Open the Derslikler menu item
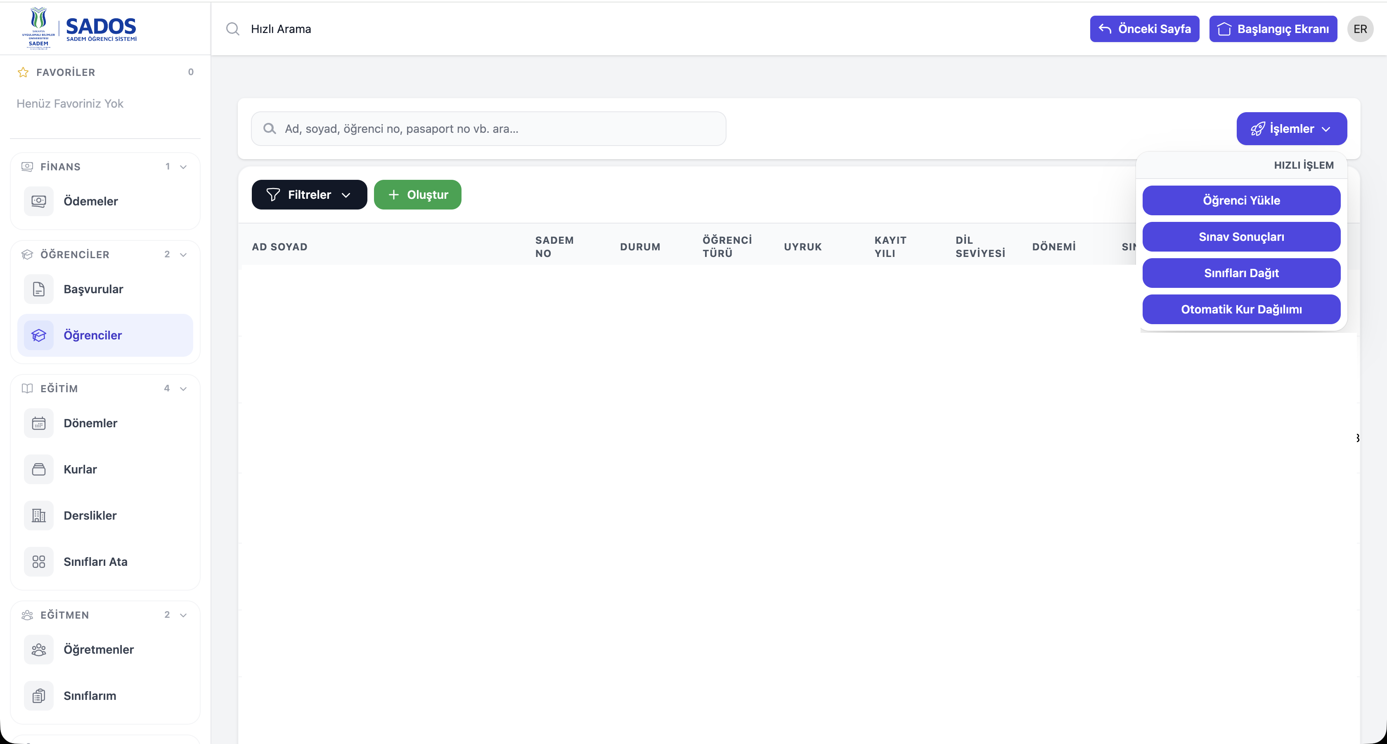 (105, 516)
